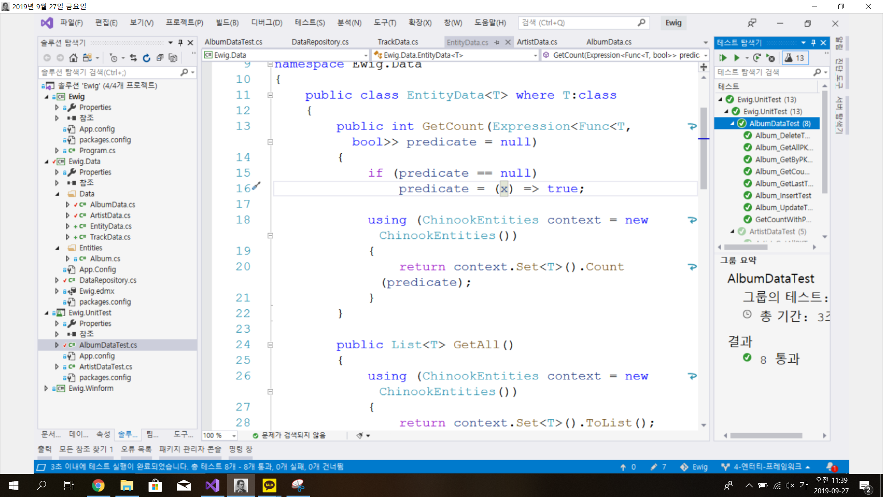This screenshot has width=883, height=497.
Task: Toggle pin on Test Explorer panel
Action: click(x=813, y=43)
